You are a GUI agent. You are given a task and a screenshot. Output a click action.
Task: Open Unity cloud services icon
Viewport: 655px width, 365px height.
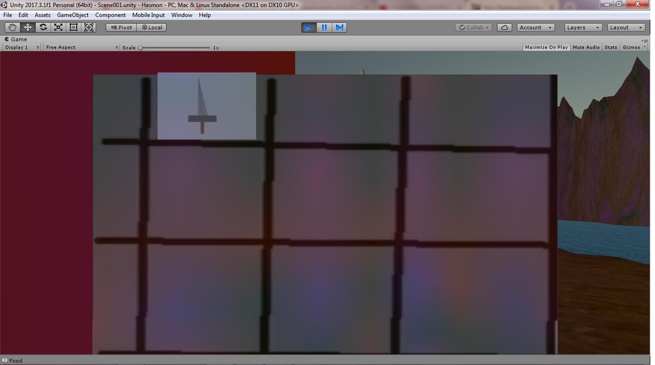point(505,28)
